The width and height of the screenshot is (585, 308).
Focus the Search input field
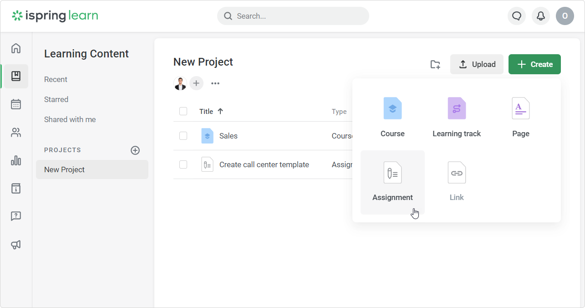pos(298,16)
